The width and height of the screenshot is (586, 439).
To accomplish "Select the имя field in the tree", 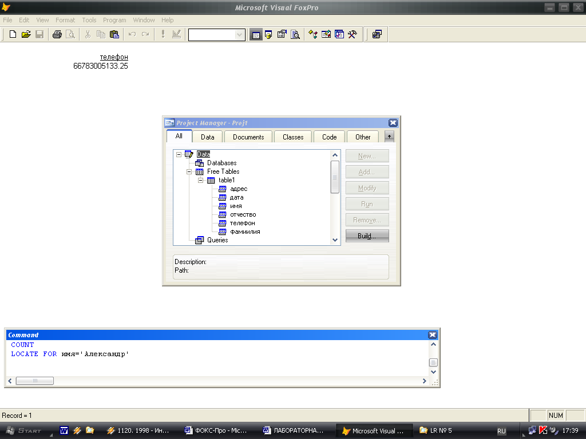I will coord(235,206).
